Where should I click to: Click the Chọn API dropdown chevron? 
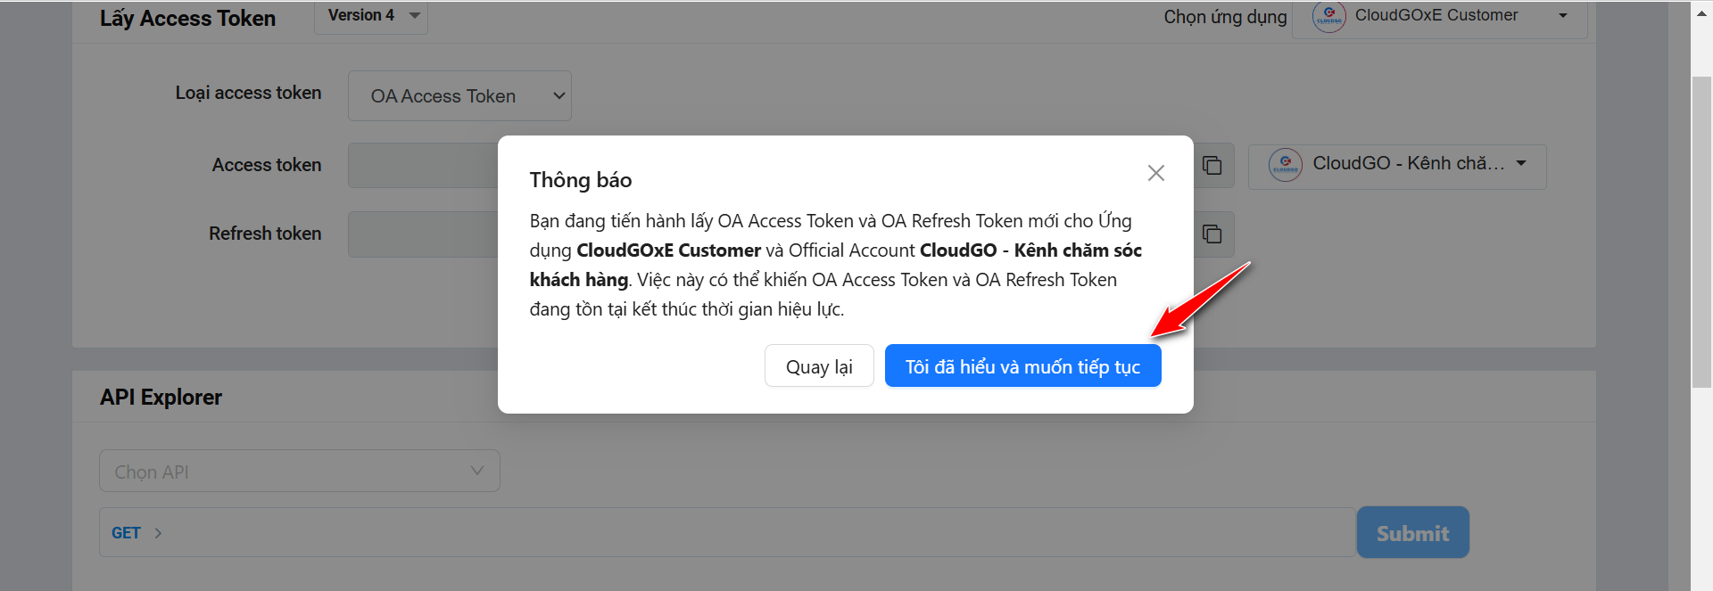point(476,471)
